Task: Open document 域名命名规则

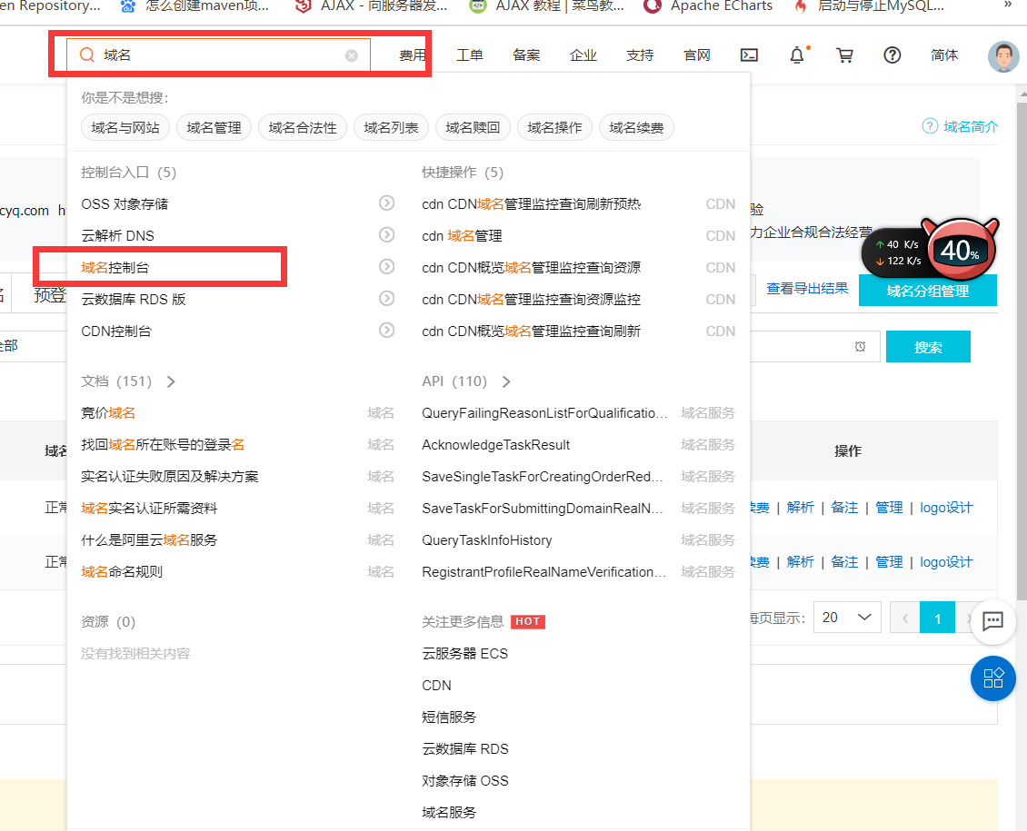Action: coord(122,572)
